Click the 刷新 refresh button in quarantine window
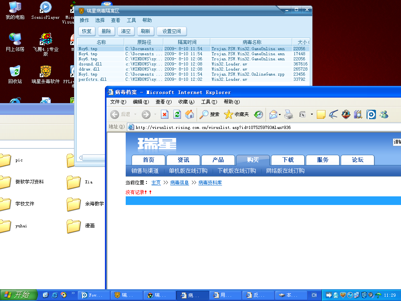Screen dimensions: 401x301 146,31
